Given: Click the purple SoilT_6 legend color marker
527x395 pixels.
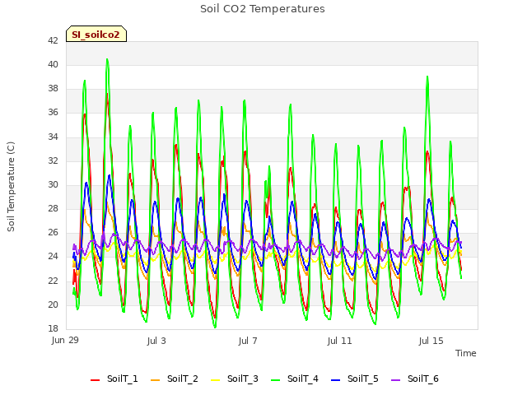Looking at the screenshot, I should (396, 380).
